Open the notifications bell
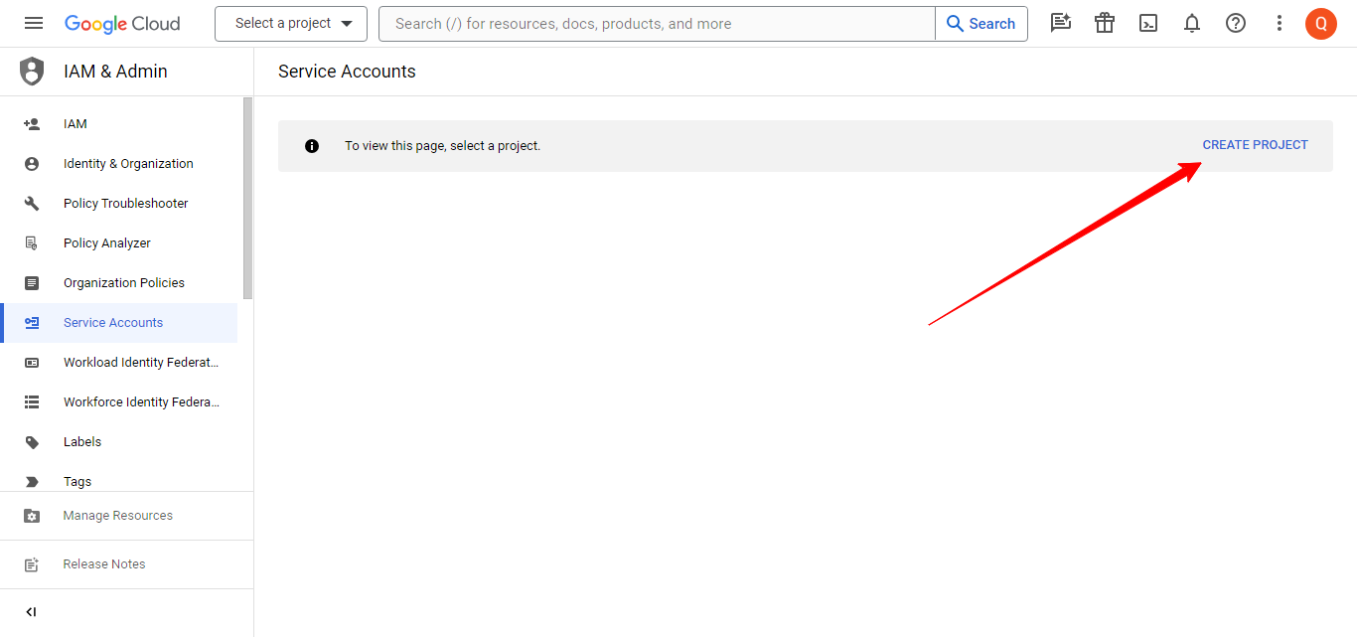1357x637 pixels. pos(1192,24)
